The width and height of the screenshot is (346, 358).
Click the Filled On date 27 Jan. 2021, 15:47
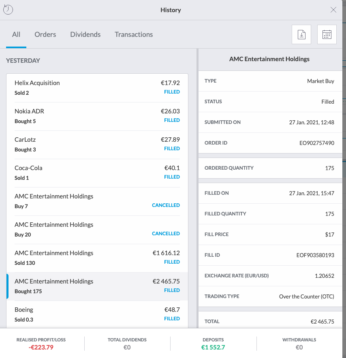pyautogui.click(x=312, y=193)
